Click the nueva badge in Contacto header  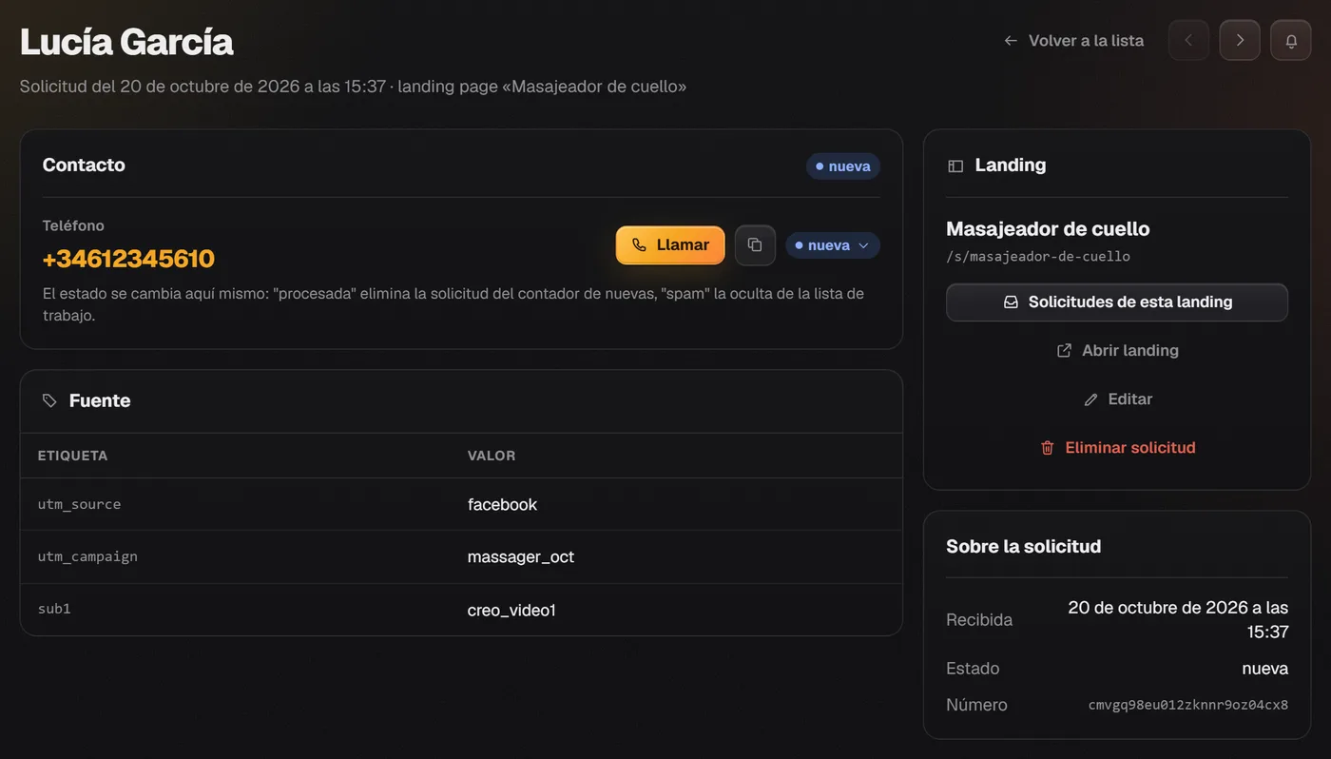click(x=843, y=166)
